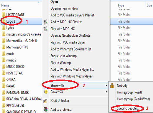
Task: Choose Enqueue in Winamp
Action: (x=64, y=56)
